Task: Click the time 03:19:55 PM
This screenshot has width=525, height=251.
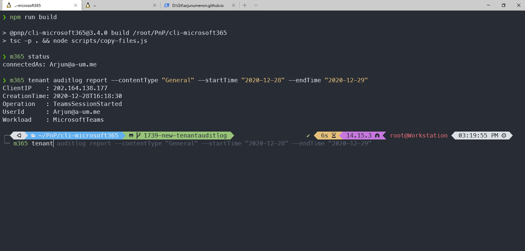Action: (478, 136)
